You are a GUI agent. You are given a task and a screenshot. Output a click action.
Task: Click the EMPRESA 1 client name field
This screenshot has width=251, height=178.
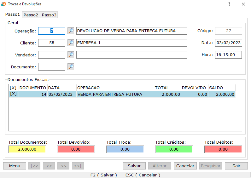pyautogui.click(x=132, y=43)
